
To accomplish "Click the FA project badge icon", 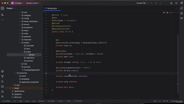I will [12, 3].
